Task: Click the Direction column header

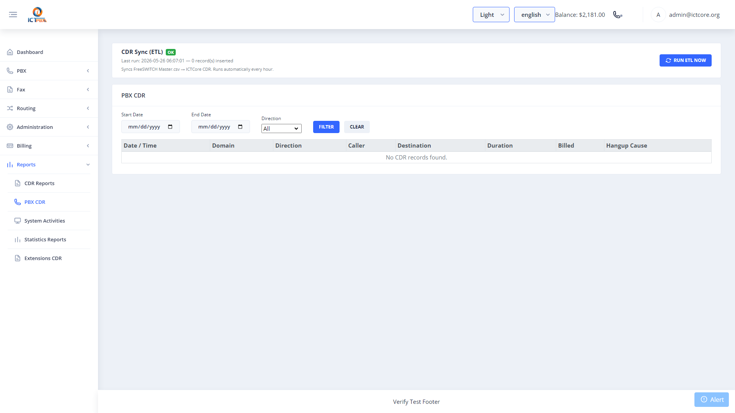Action: pos(310,146)
